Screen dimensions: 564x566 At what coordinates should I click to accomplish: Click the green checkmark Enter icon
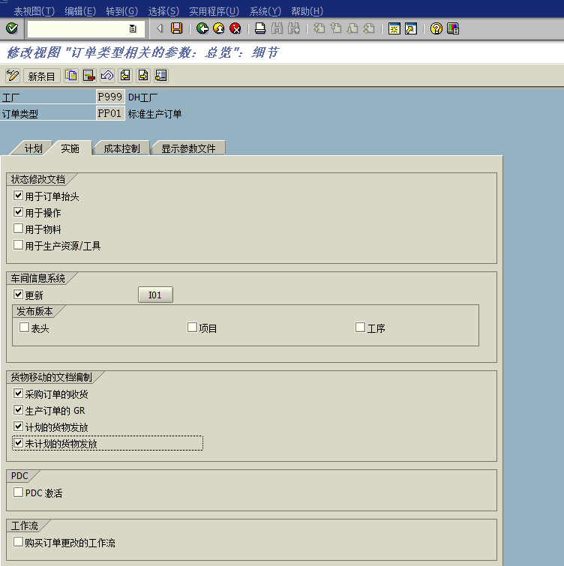point(12,28)
